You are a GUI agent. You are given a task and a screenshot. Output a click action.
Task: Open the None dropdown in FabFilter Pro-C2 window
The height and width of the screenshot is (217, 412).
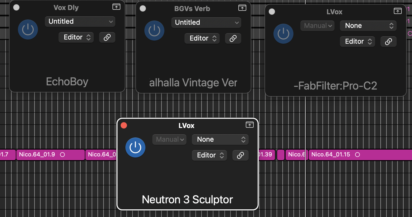[x=368, y=26]
